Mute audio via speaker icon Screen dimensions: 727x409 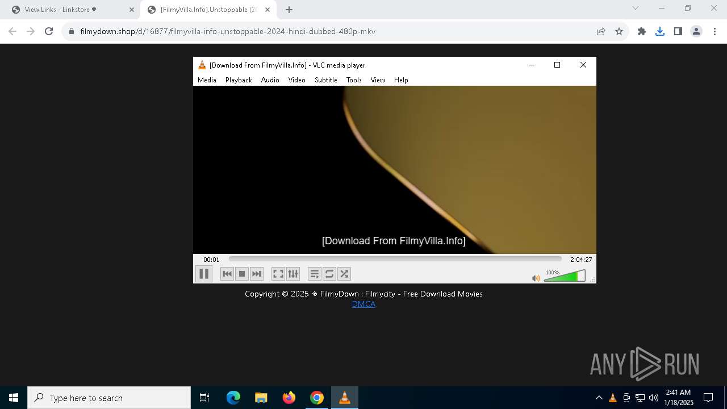pyautogui.click(x=536, y=278)
